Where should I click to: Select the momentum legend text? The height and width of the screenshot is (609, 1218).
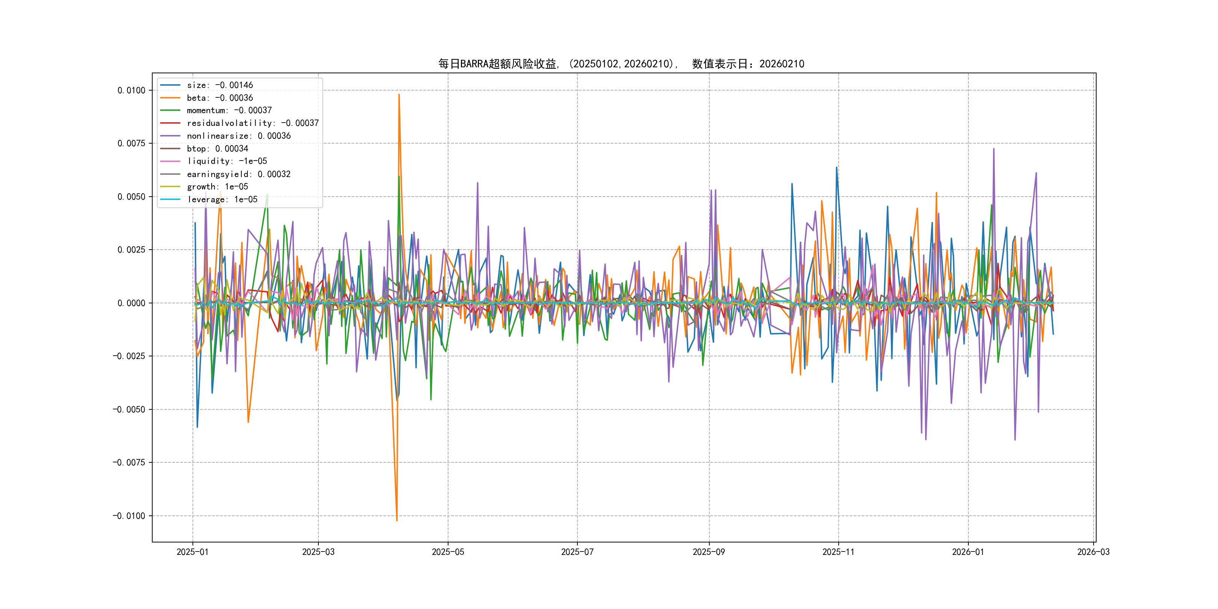tap(229, 110)
